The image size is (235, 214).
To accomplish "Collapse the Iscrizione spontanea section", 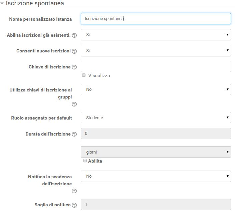I will 2,3.
